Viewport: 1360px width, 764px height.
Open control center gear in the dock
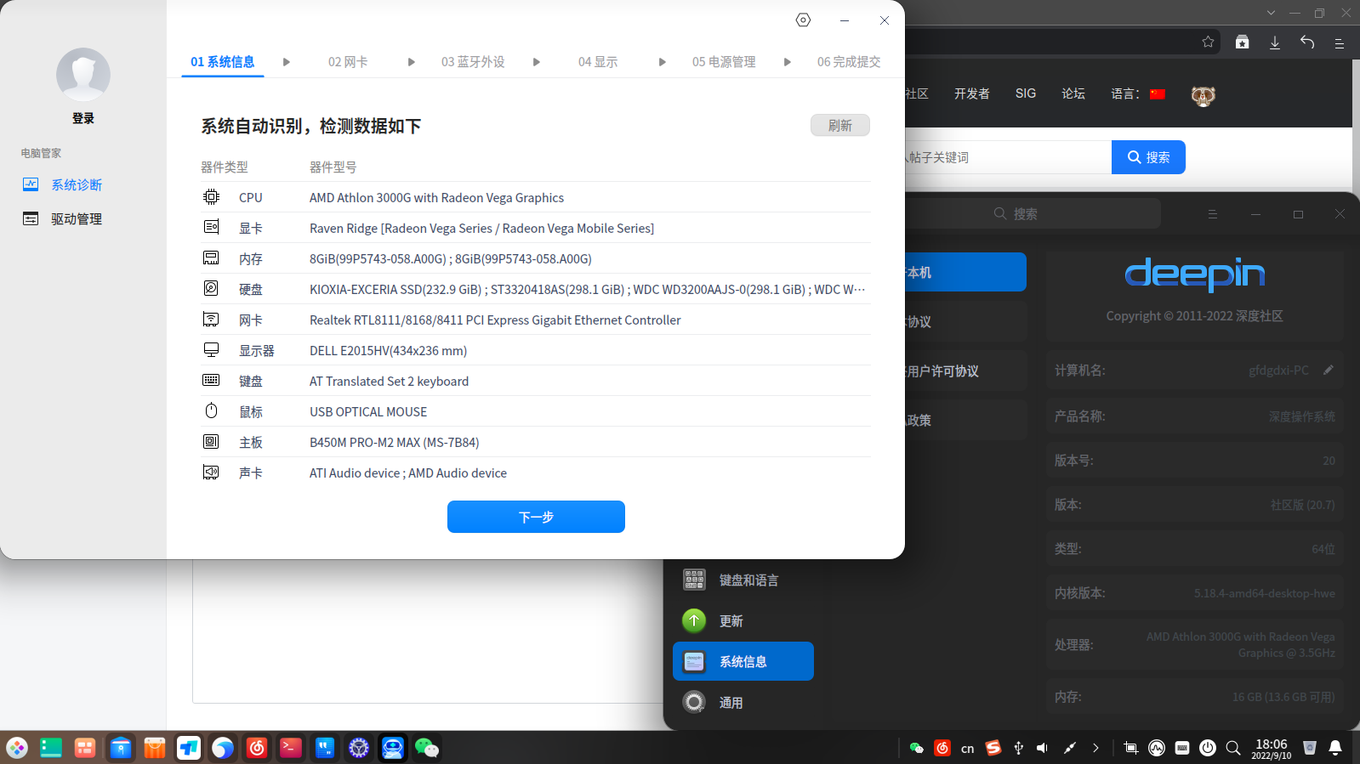click(x=359, y=748)
